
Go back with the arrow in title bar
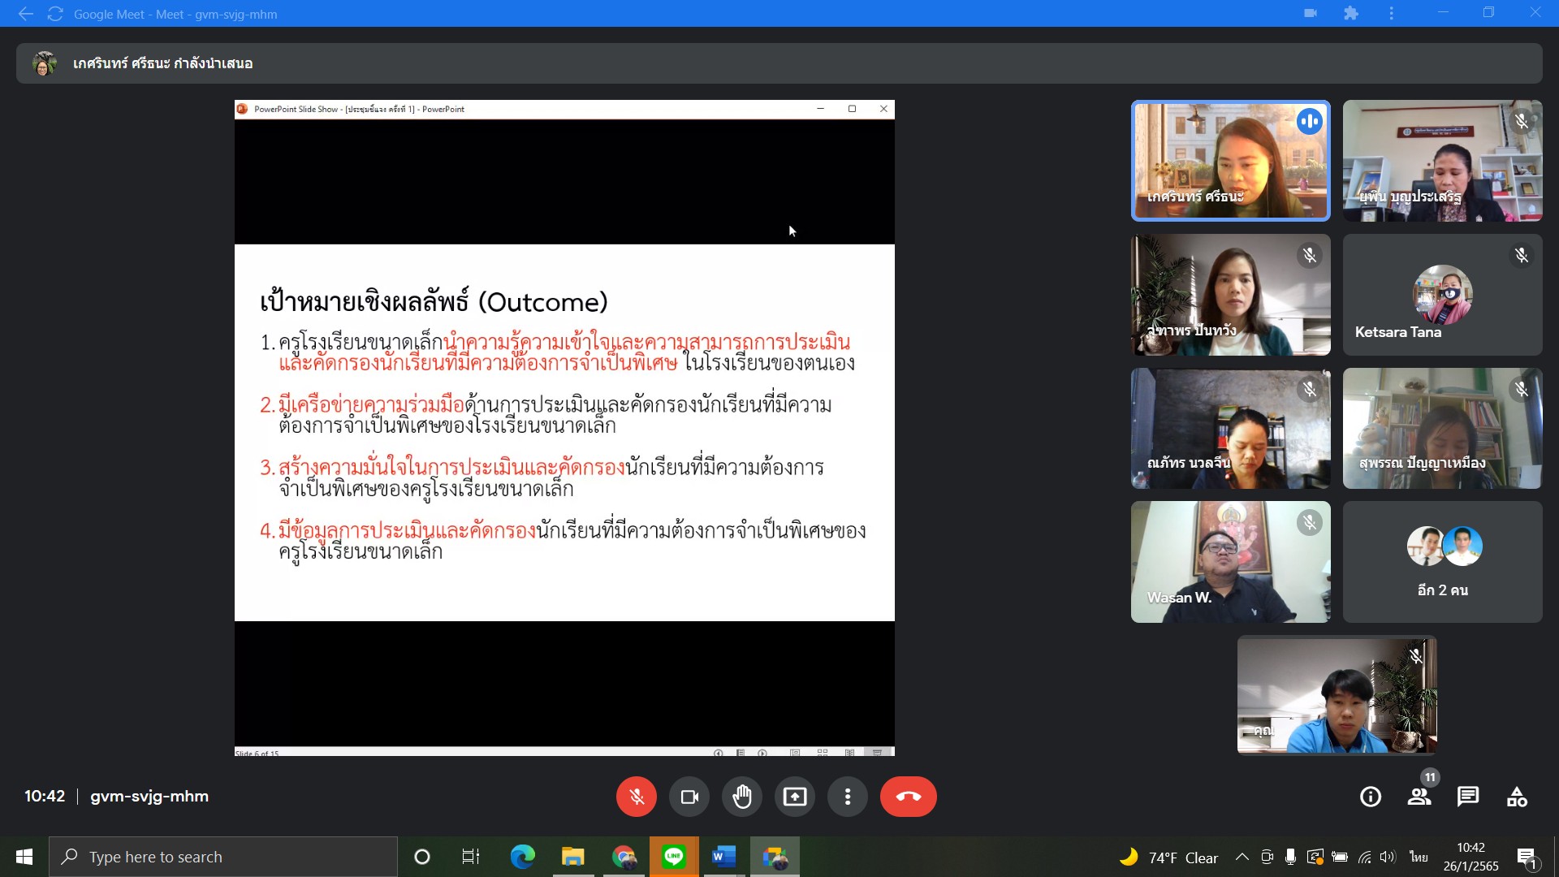26,14
